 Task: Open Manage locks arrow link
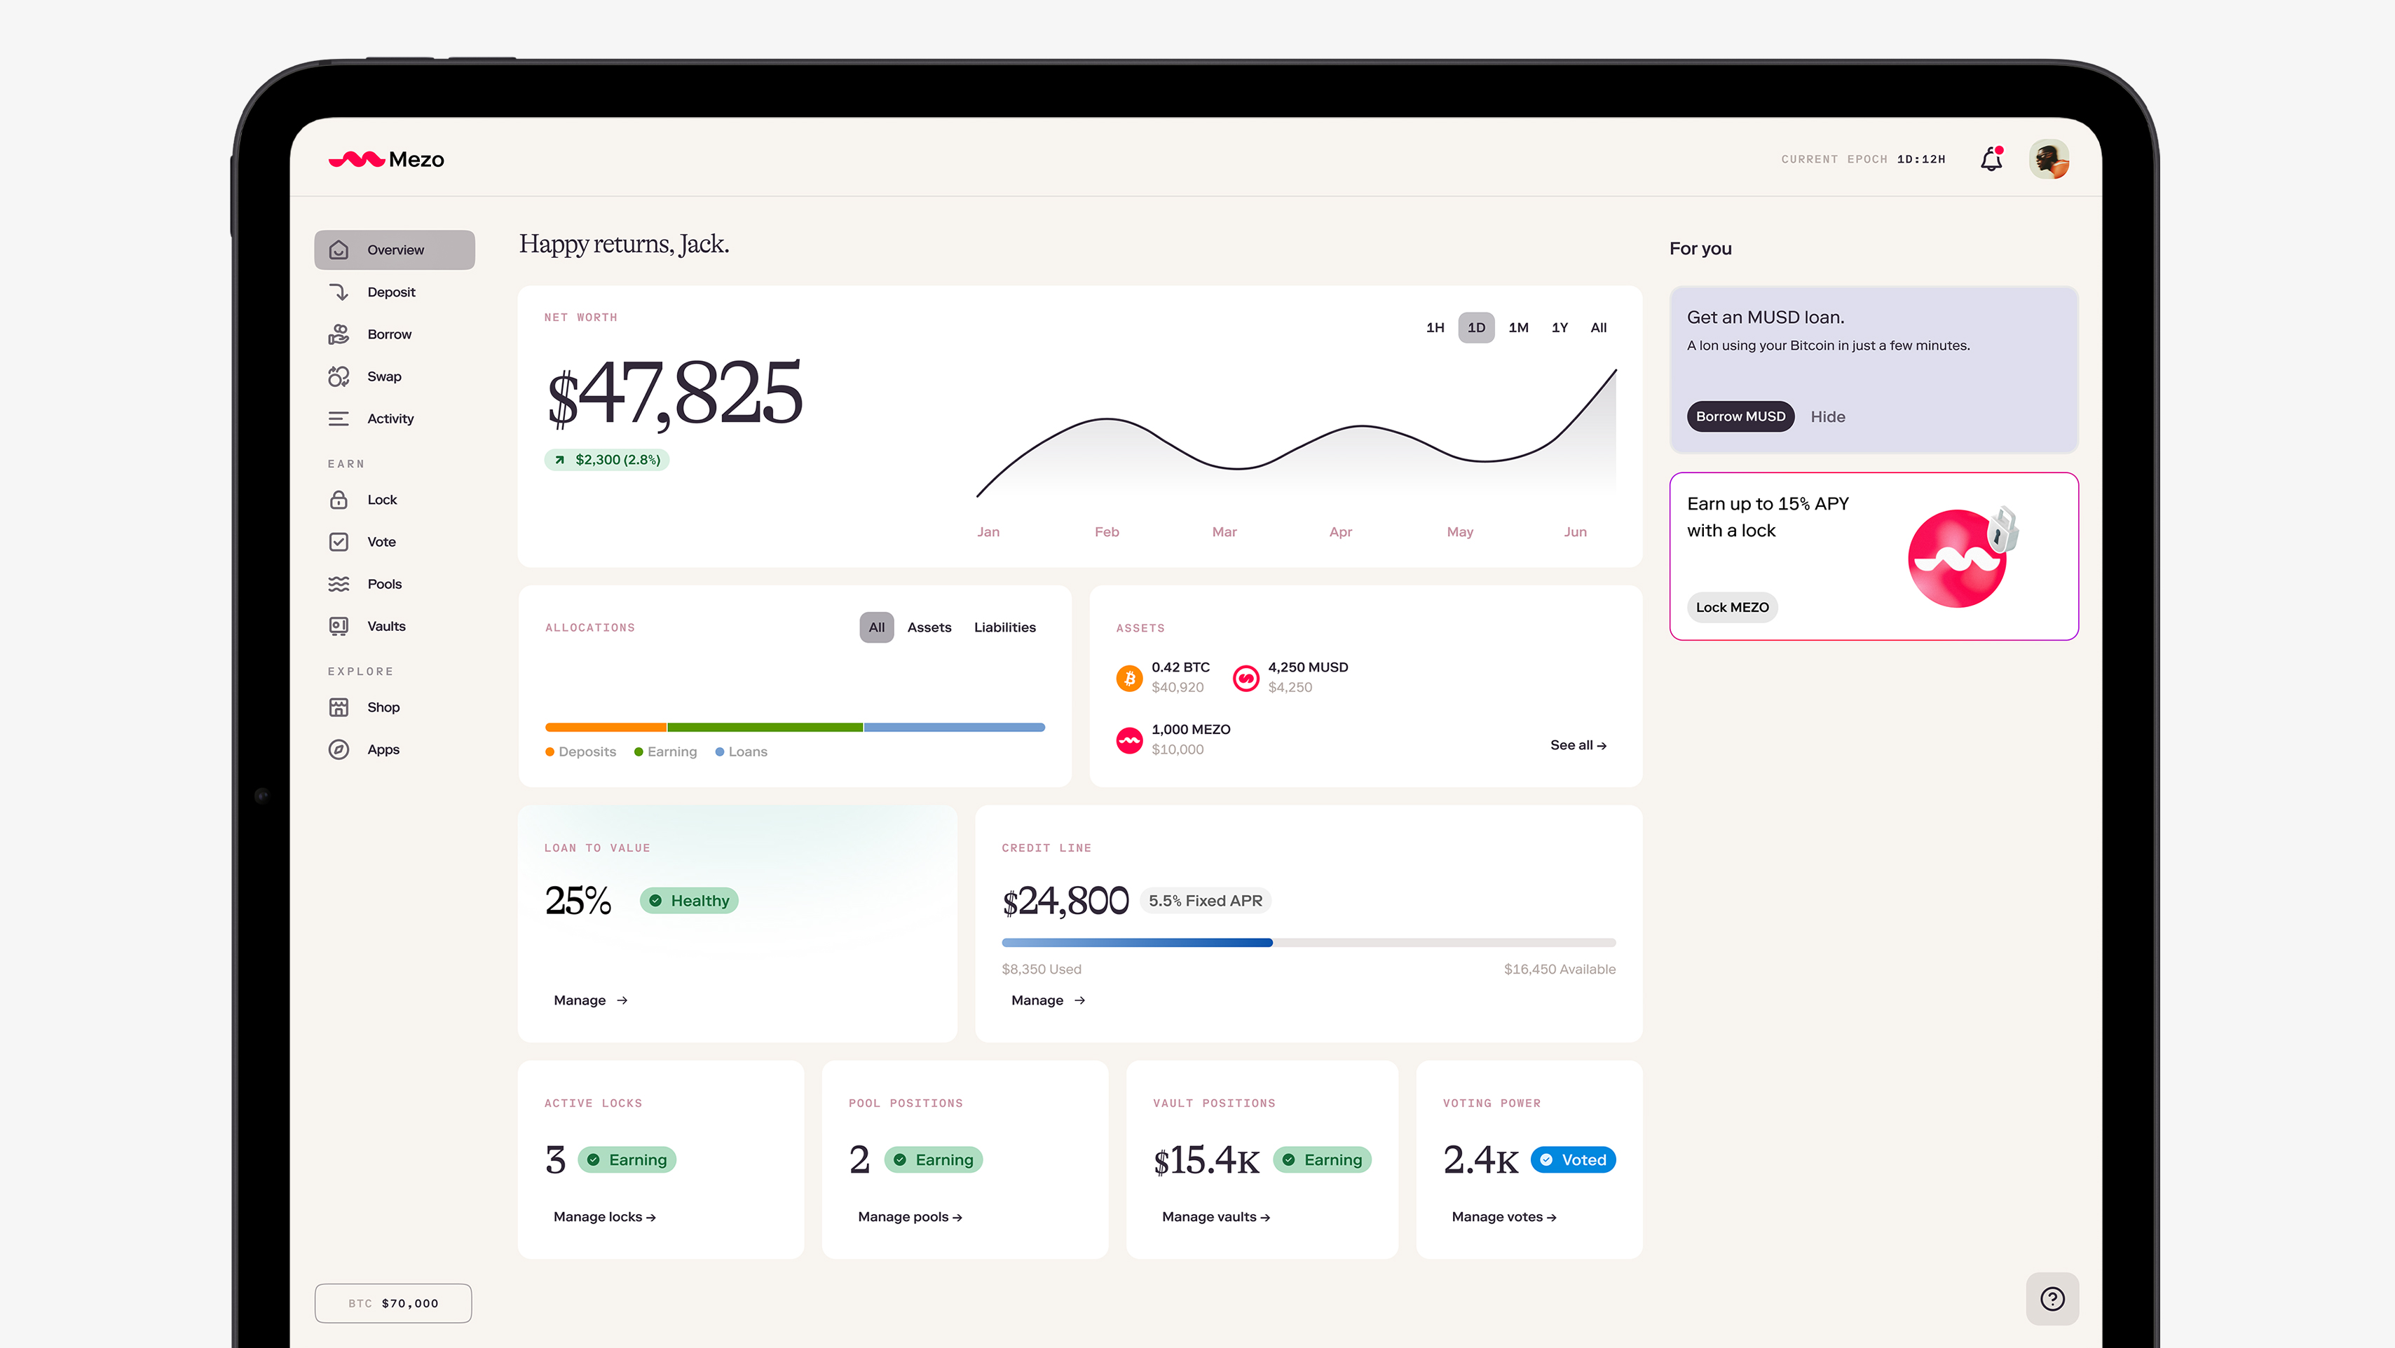(604, 1217)
